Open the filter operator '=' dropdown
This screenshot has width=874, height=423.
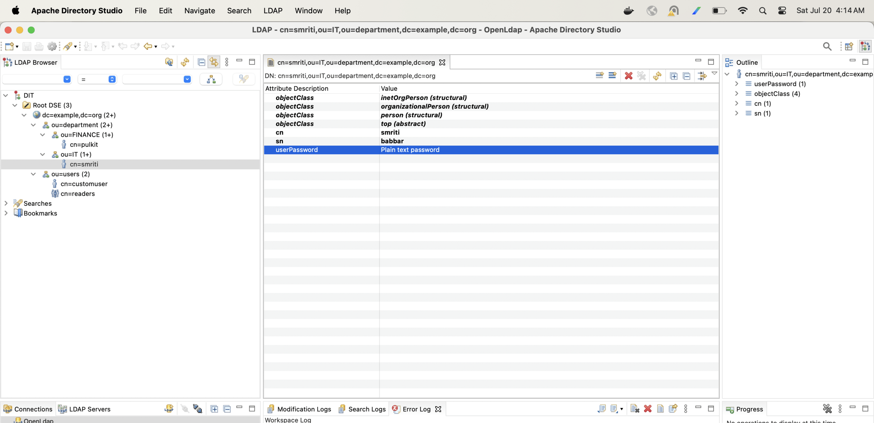coord(97,79)
